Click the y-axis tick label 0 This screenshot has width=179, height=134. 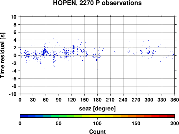coord(15,55)
